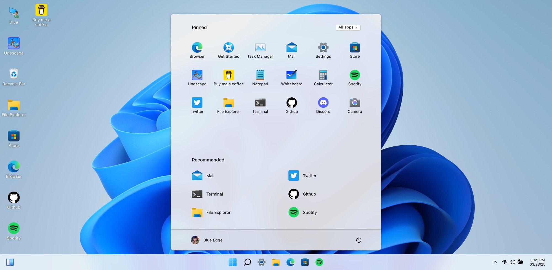Image resolution: width=552 pixels, height=270 pixels.
Task: Show hidden icons in system tray
Action: (x=495, y=262)
